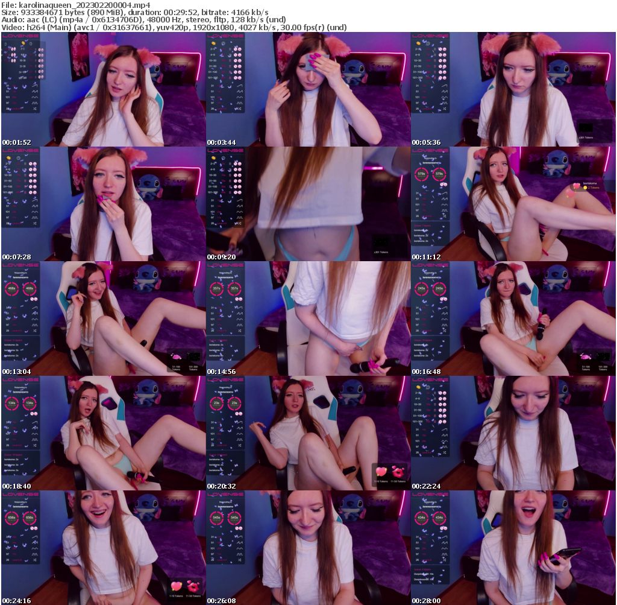This screenshot has width=617, height=605.
Task: Toggle the right circle icon beside the timer rings
Action: pos(446,185)
